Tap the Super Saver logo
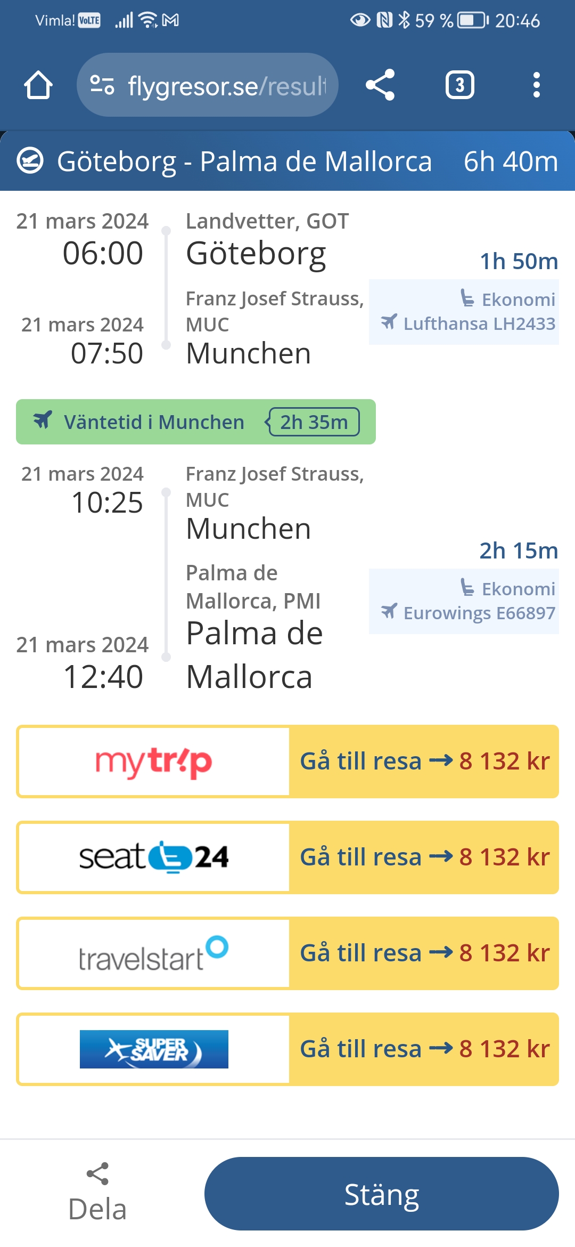The height and width of the screenshot is (1247, 575). (x=153, y=1049)
